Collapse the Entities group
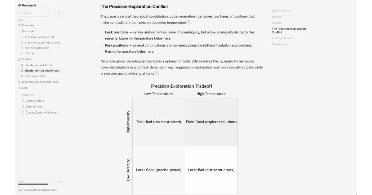The height and width of the screenshot is (195, 372). pyautogui.click(x=27, y=59)
